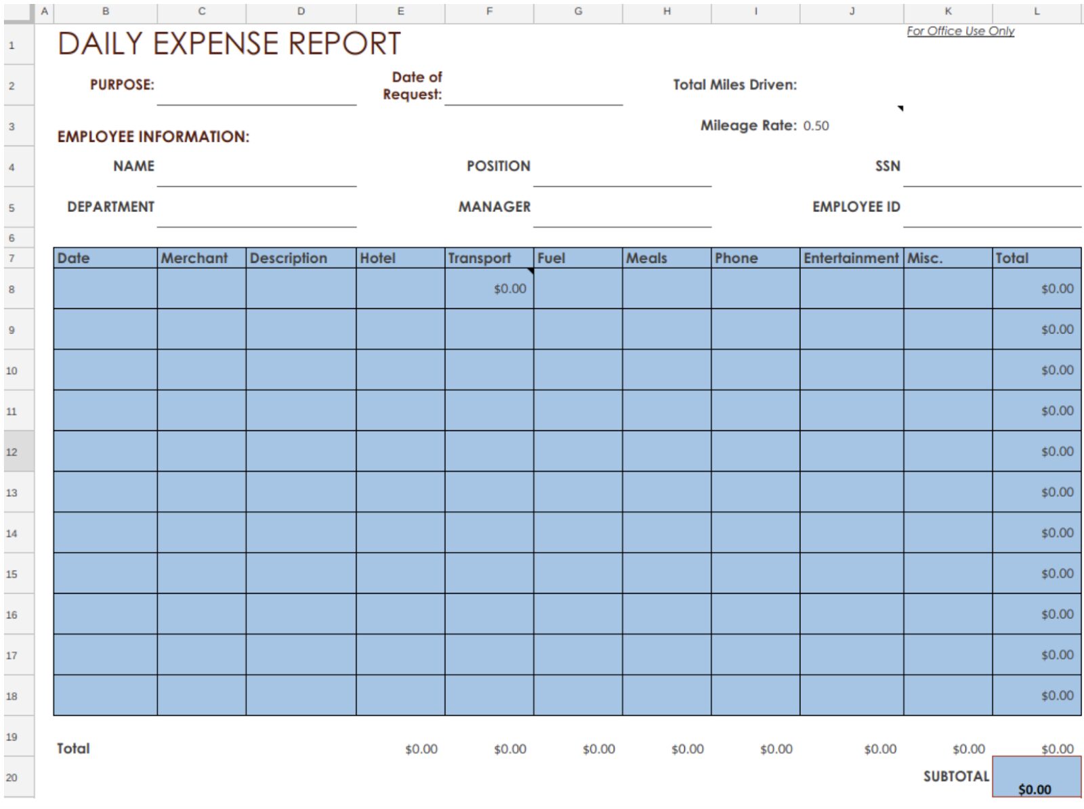This screenshot has width=1084, height=809.
Task: Select the Merchant header cell
Action: [x=202, y=258]
